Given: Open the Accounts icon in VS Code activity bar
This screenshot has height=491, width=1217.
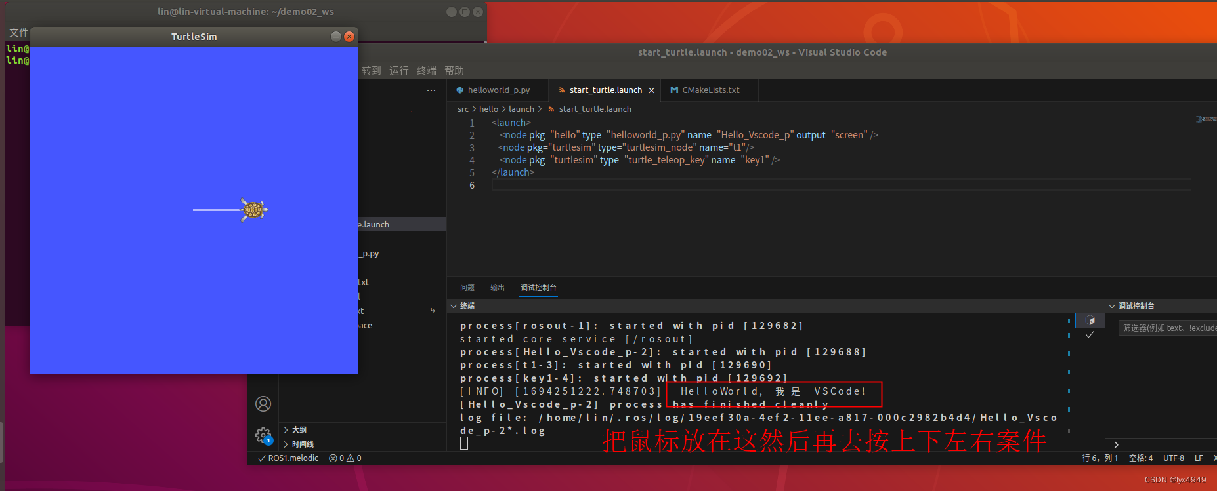Looking at the screenshot, I should (x=263, y=404).
